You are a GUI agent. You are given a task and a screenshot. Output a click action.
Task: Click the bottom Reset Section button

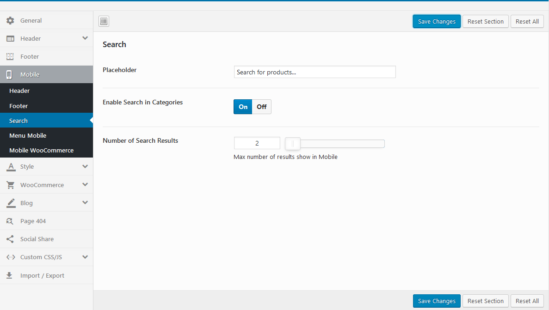tap(485, 301)
